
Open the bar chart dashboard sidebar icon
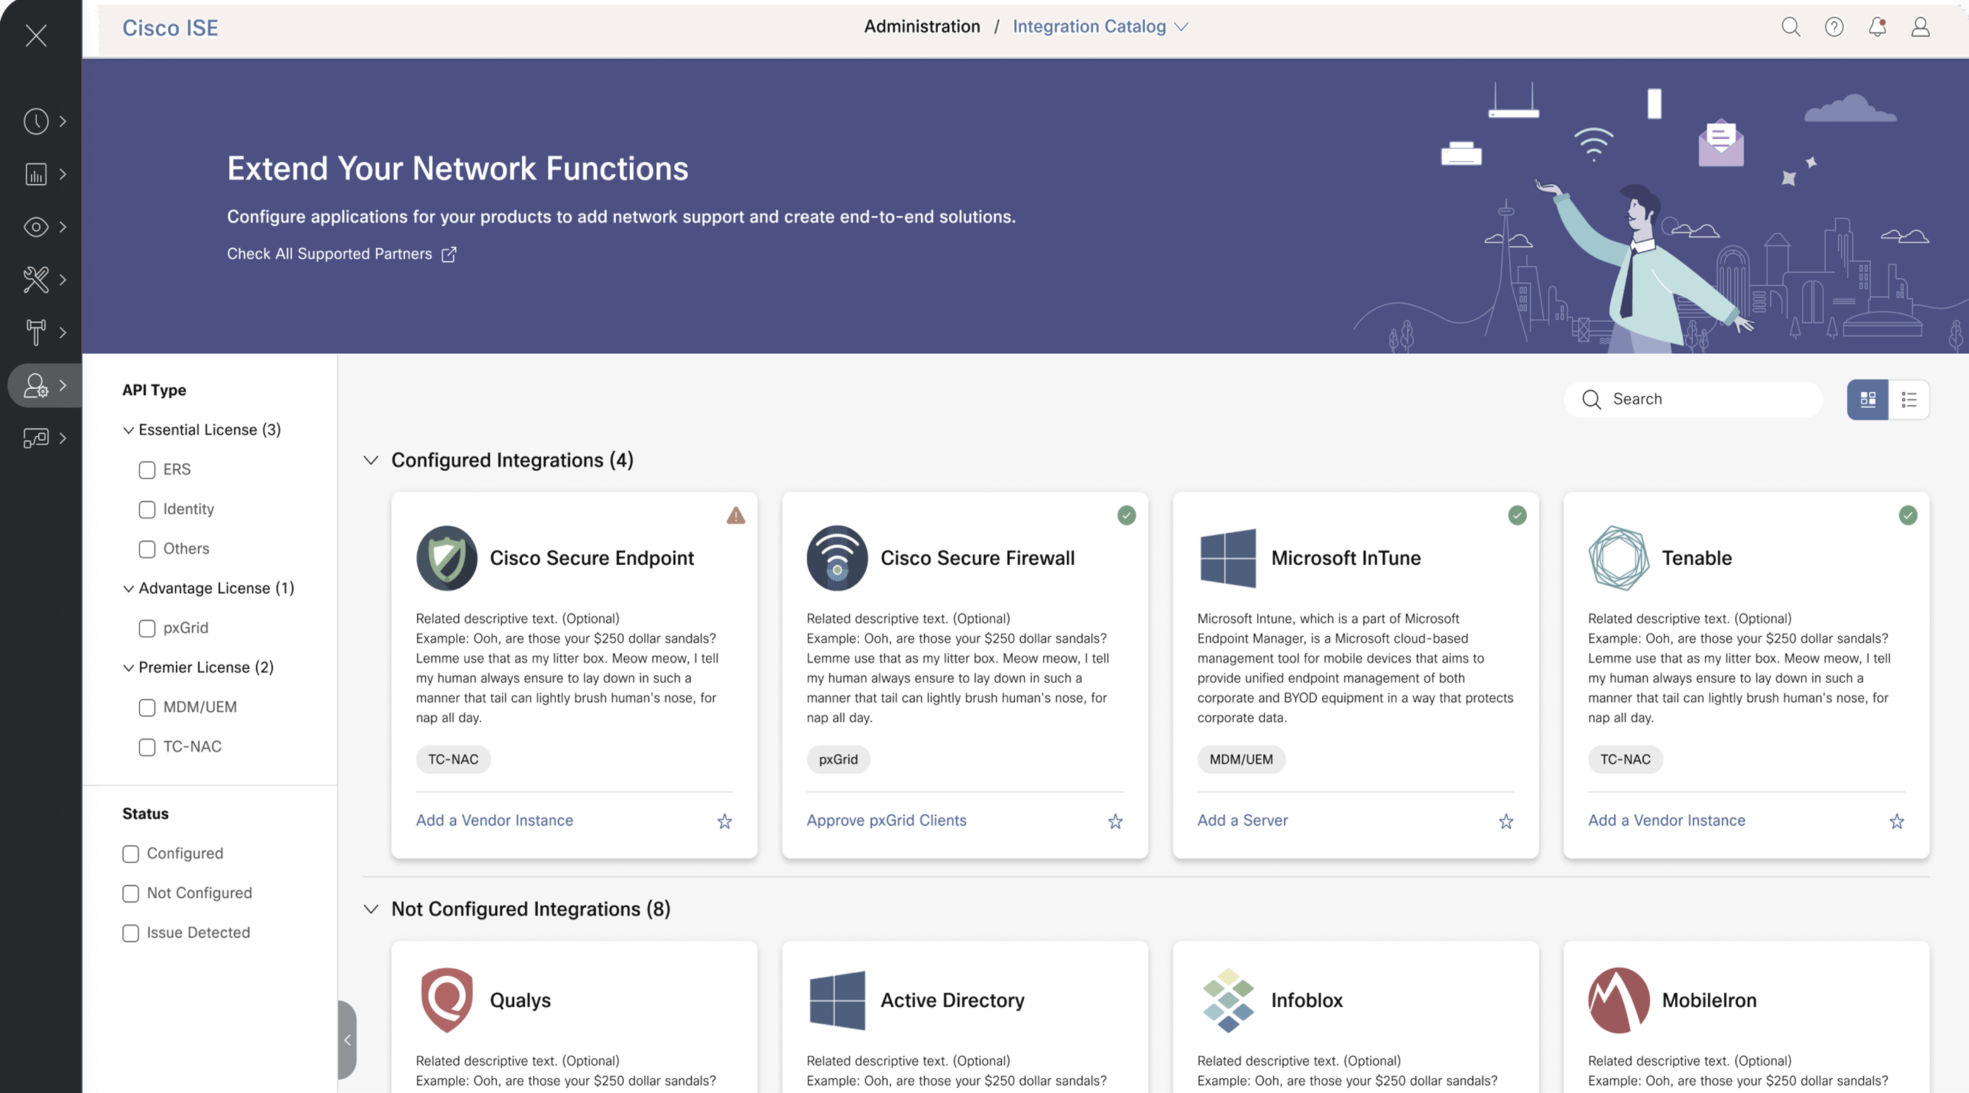tap(36, 174)
